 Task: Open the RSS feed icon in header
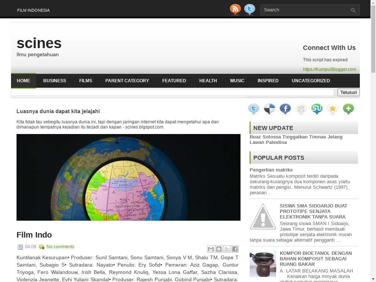[x=235, y=9]
